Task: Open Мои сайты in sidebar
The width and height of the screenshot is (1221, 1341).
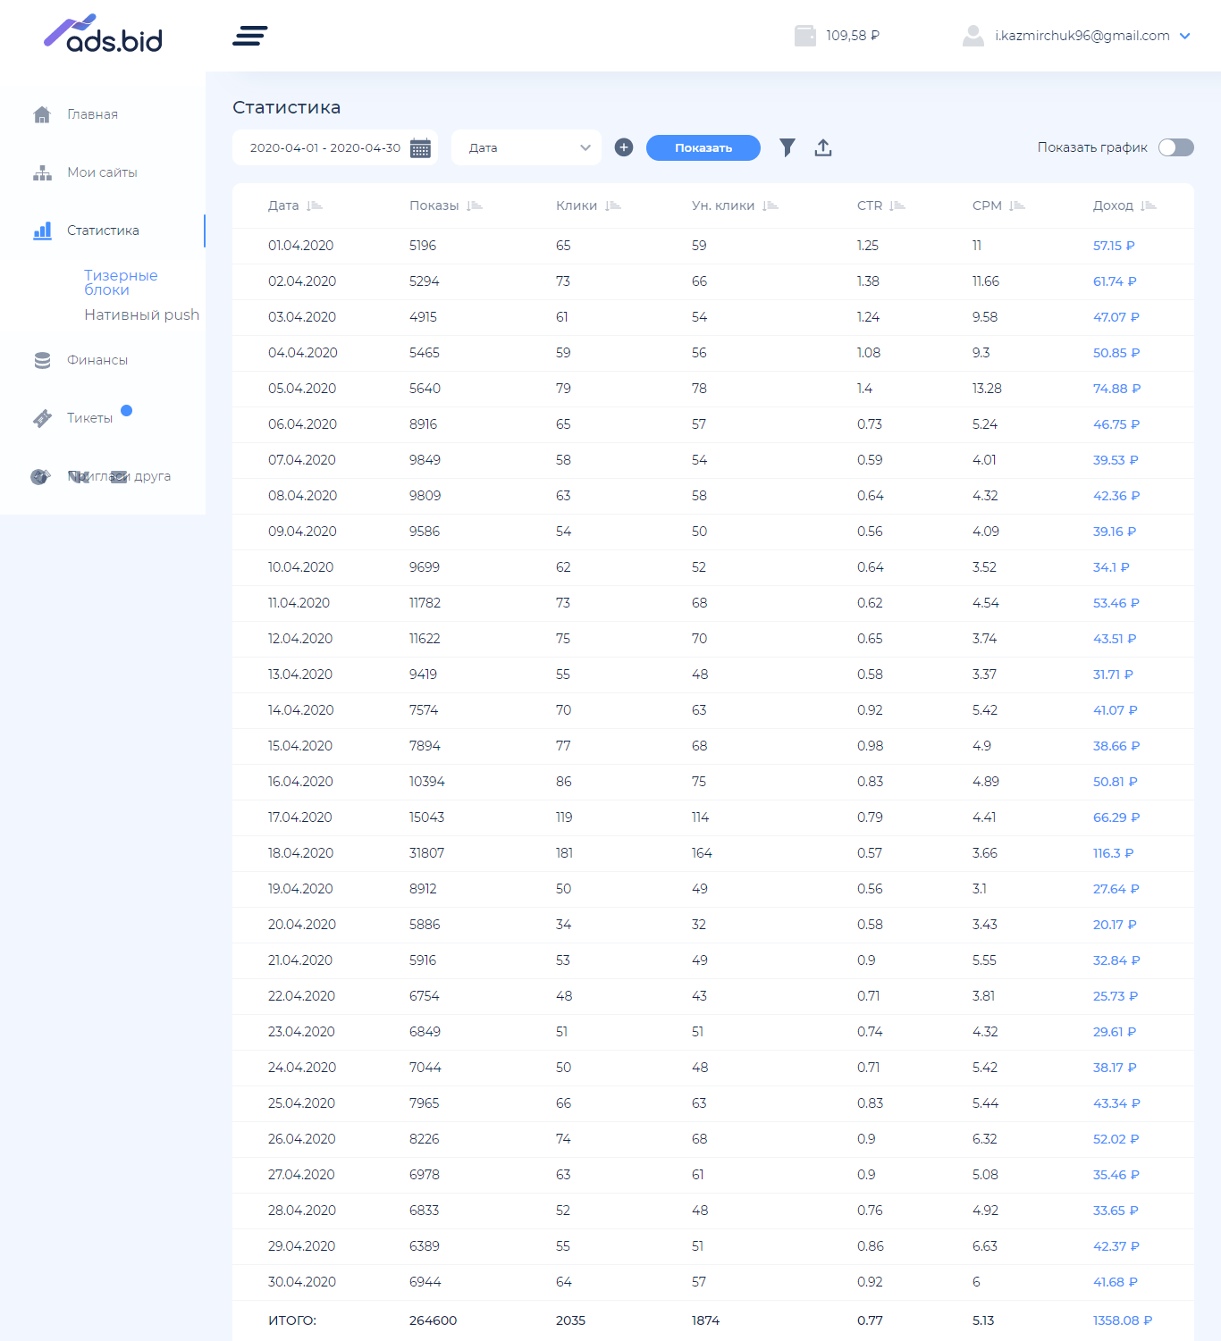Action: [102, 172]
